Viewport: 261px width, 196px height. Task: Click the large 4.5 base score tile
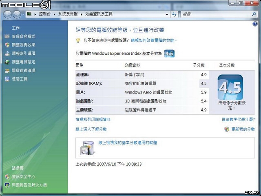coord(230,87)
